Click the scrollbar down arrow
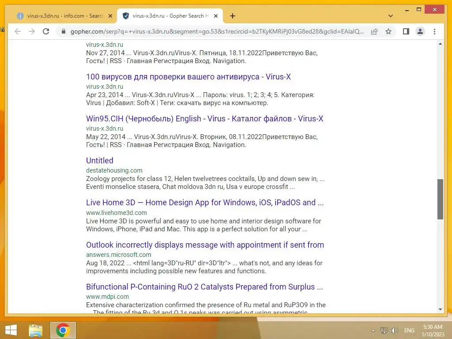Viewport: 452px width, 339px height. 440,309
